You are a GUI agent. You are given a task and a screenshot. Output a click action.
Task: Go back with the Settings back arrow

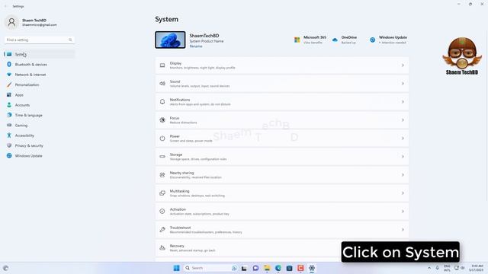(x=5, y=6)
